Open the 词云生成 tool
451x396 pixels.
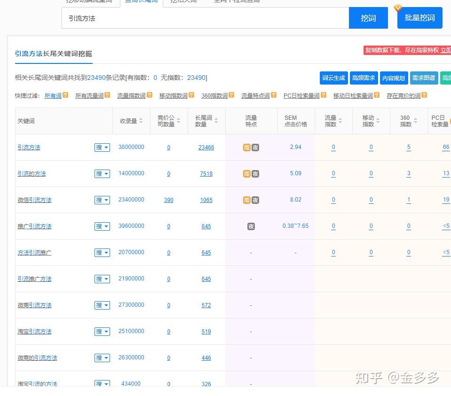(x=333, y=78)
